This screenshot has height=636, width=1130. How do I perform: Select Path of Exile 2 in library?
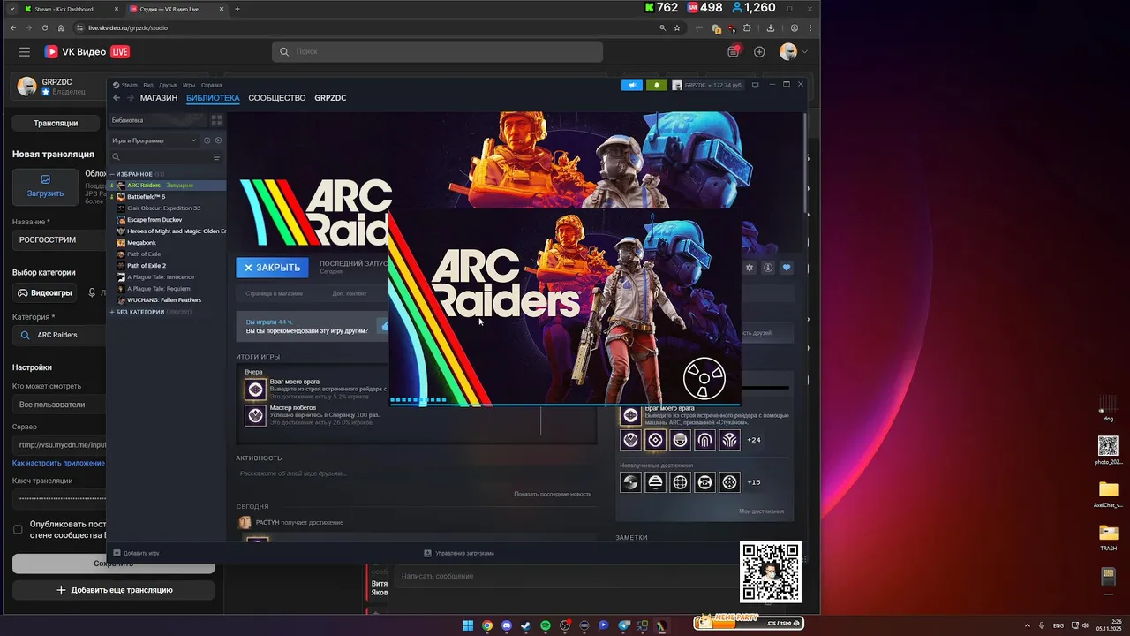coord(169,265)
